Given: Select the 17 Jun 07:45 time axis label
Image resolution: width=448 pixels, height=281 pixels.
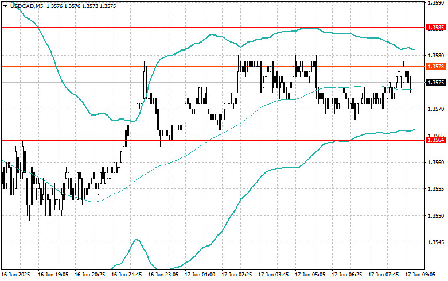Looking at the screenshot, I should (x=383, y=275).
